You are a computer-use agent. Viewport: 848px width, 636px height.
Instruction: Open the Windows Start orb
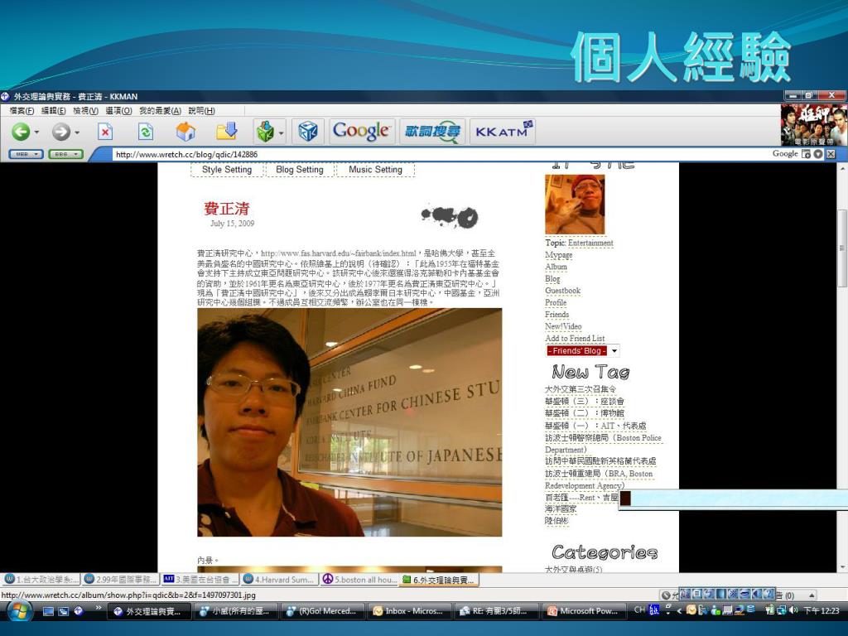tap(20, 611)
